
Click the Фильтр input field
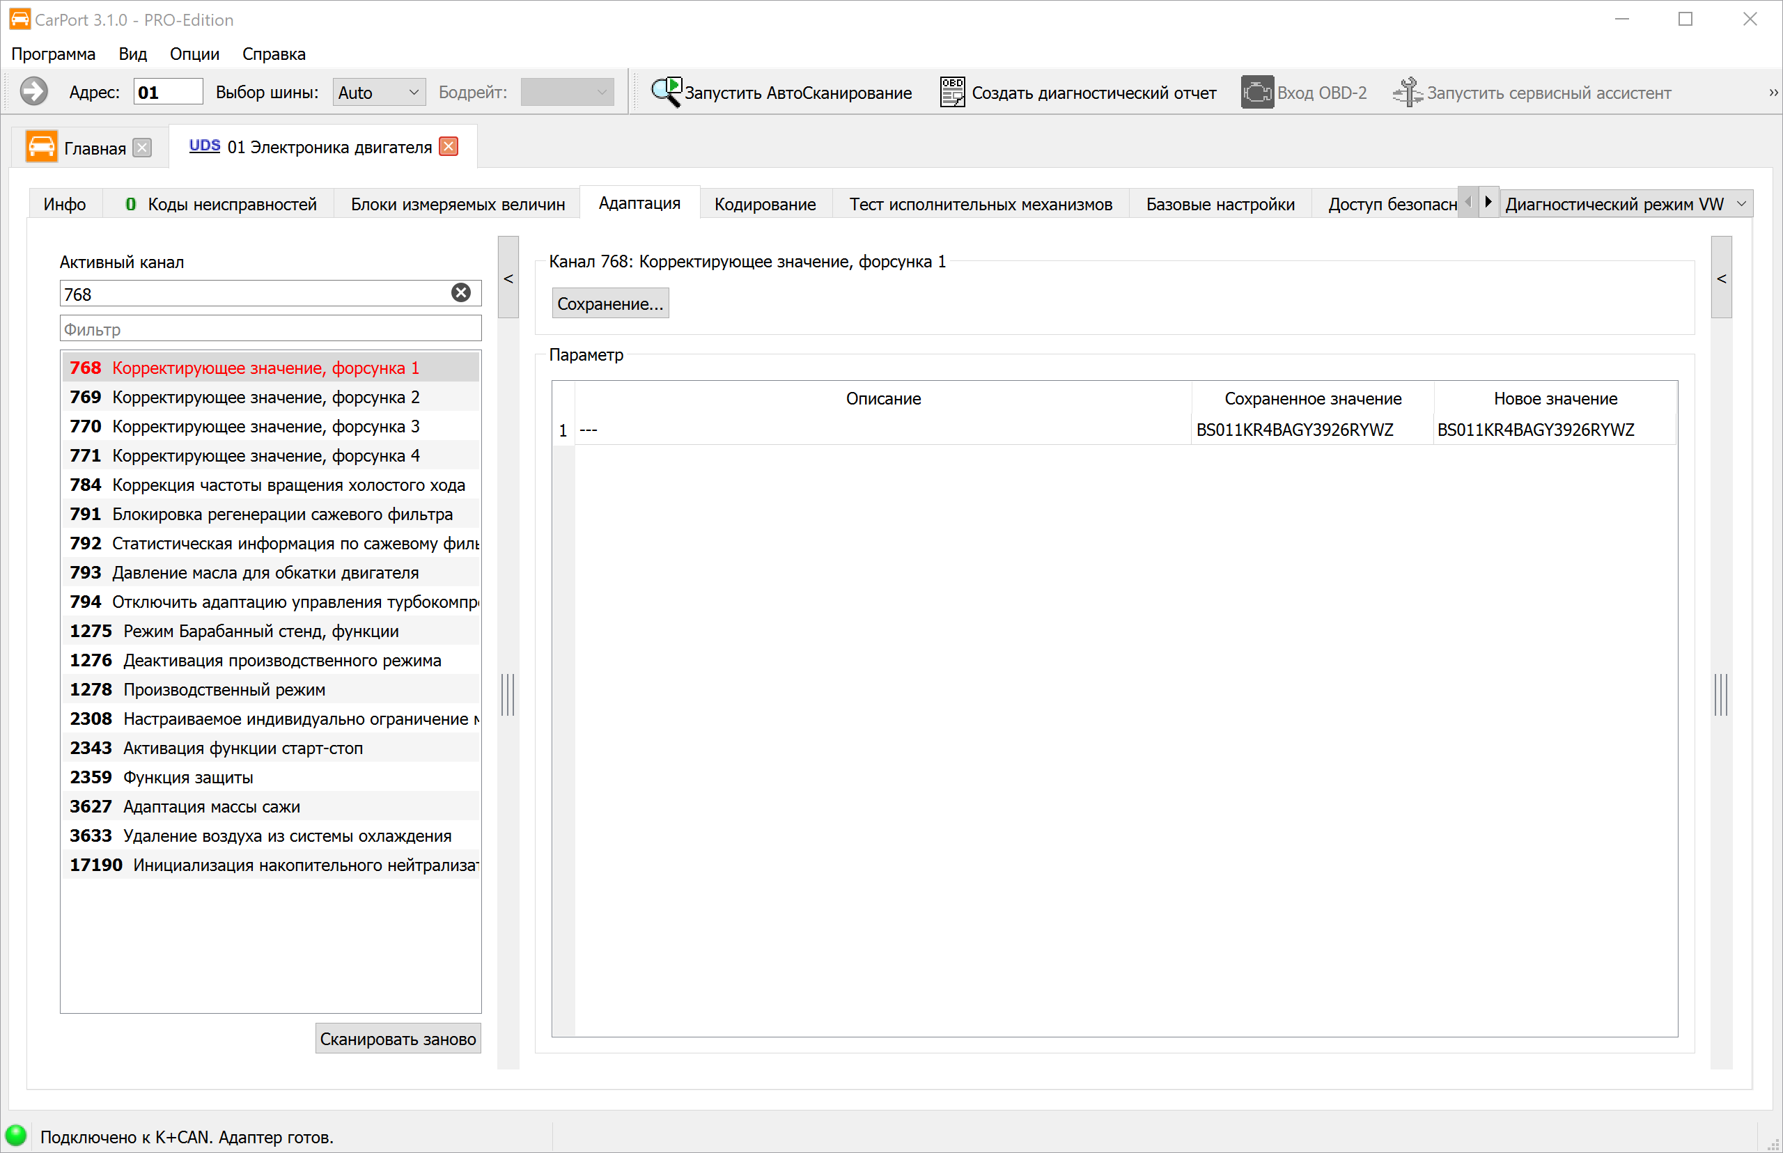tap(270, 329)
